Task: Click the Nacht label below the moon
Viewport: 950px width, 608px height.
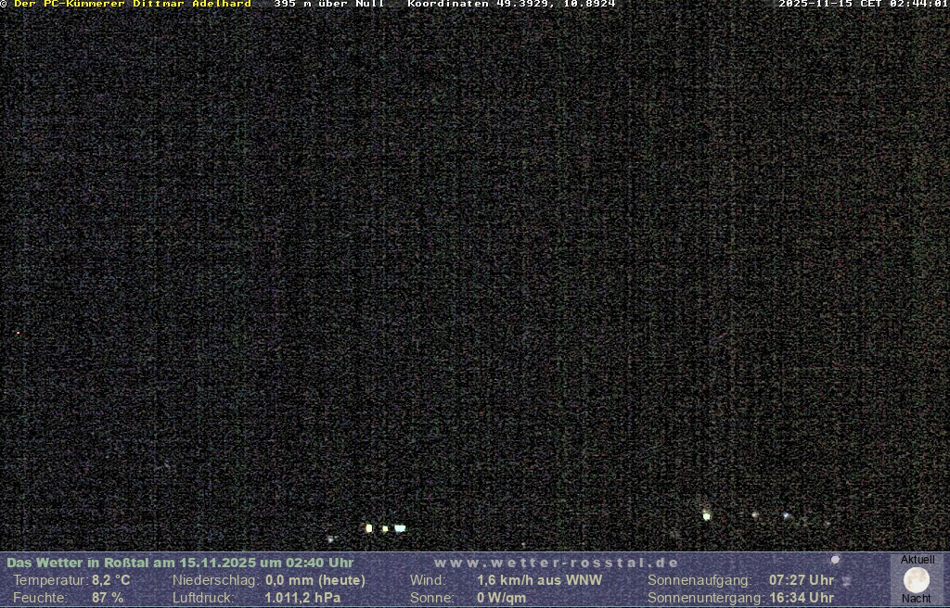Action: click(x=917, y=599)
